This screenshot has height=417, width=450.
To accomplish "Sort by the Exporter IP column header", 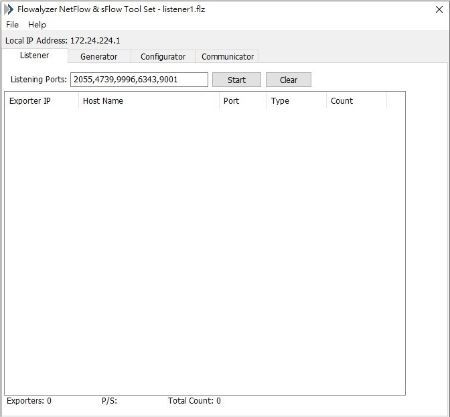I will (x=42, y=101).
